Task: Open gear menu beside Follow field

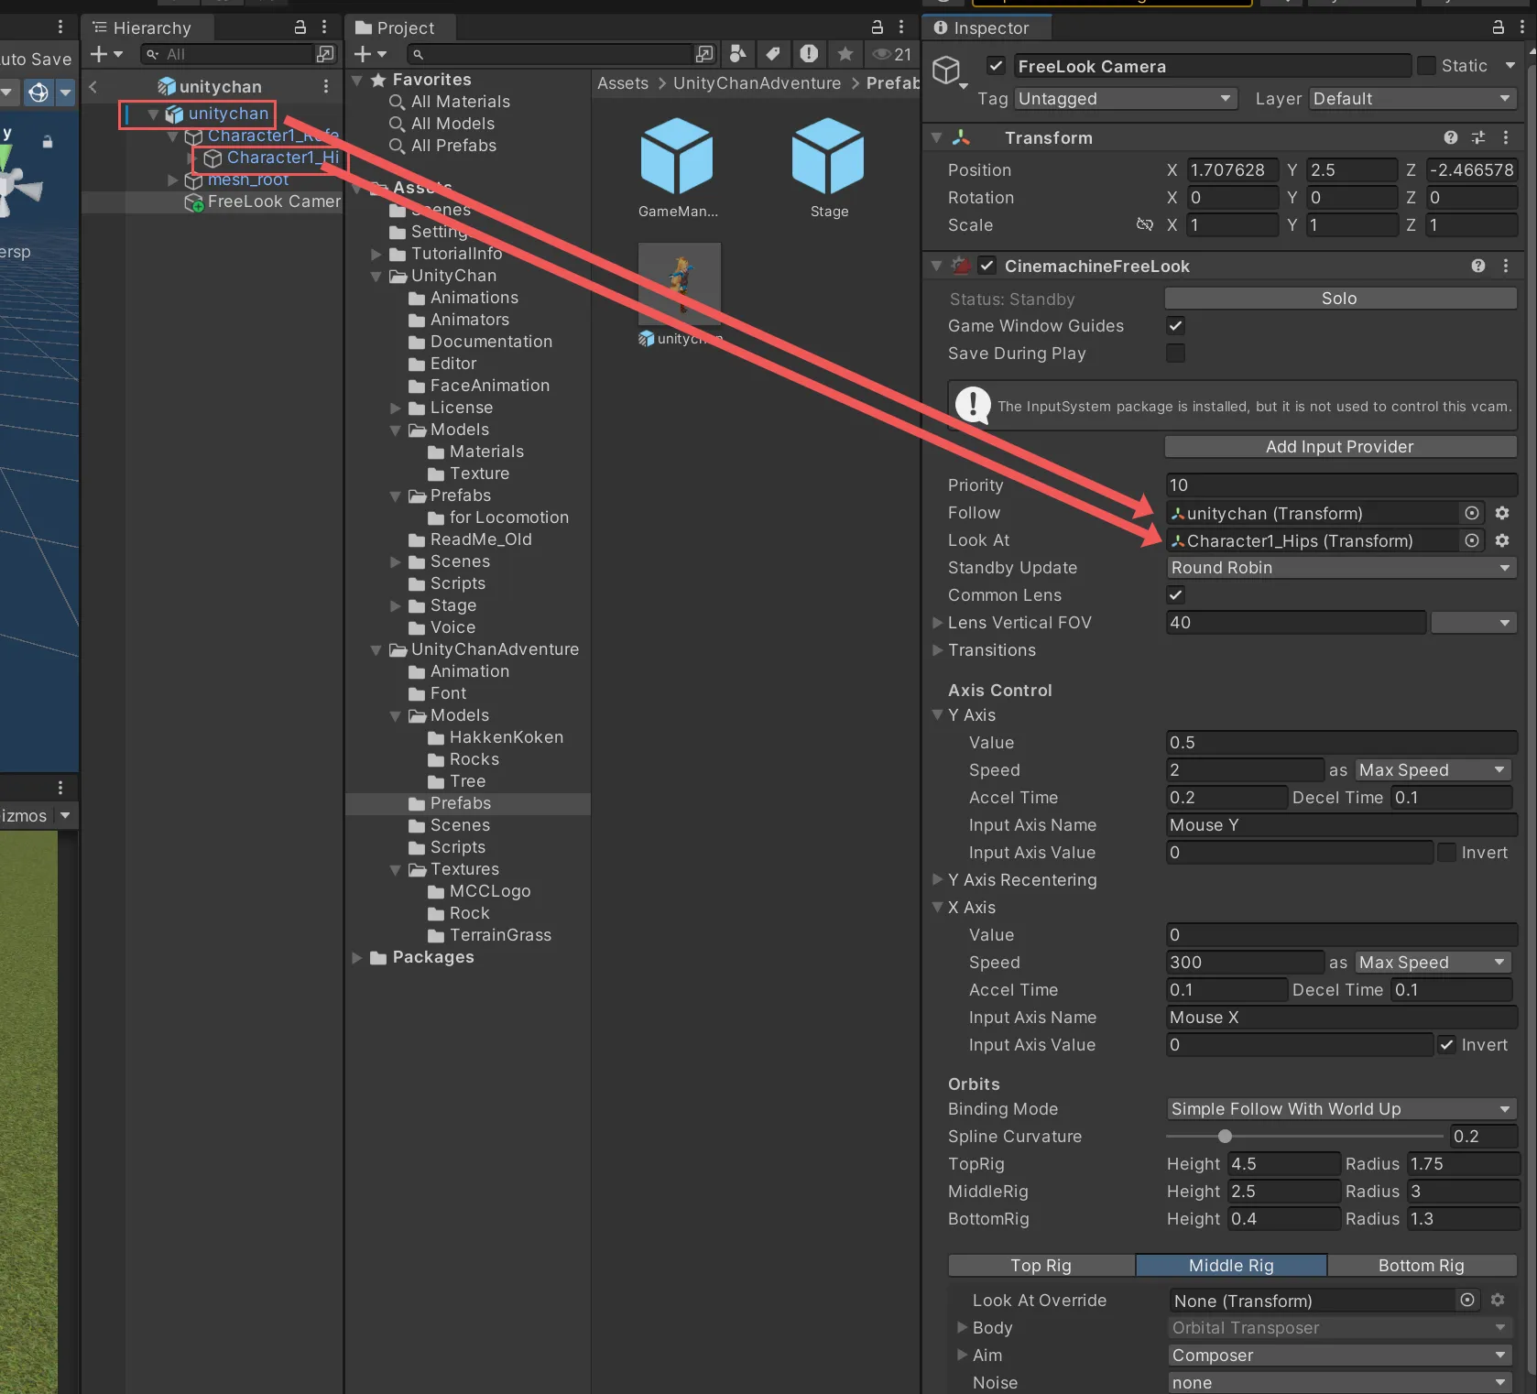Action: [x=1502, y=513]
